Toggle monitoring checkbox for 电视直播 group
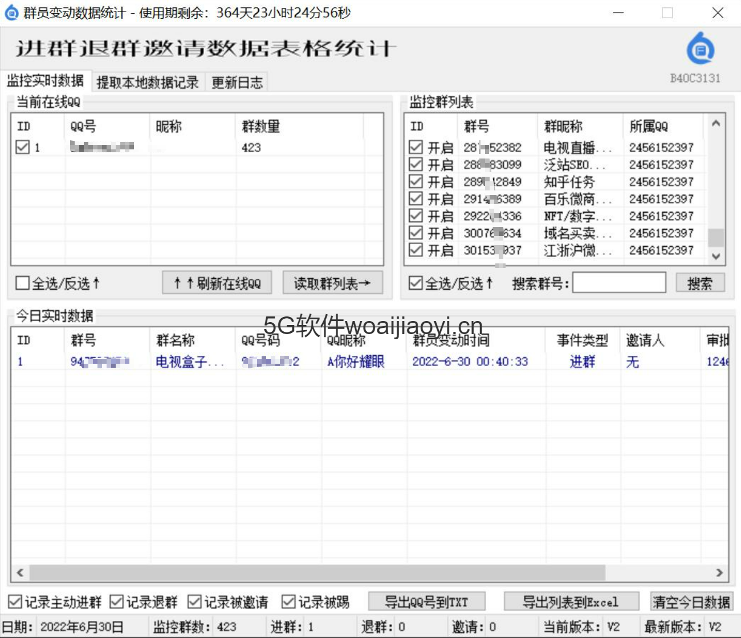Screen dimensions: 741x638 [416, 147]
